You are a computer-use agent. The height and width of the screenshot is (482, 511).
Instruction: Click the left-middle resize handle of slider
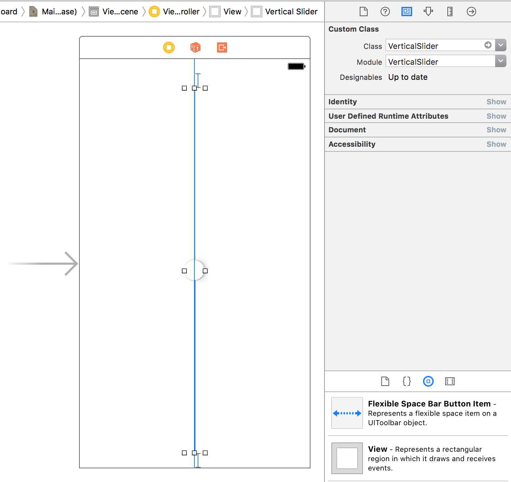click(184, 271)
